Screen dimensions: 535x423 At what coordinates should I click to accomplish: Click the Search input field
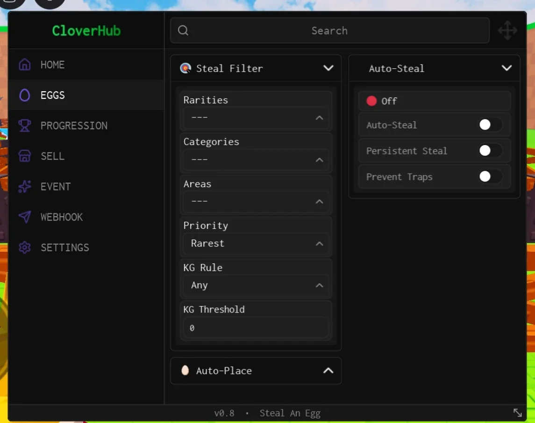329,30
